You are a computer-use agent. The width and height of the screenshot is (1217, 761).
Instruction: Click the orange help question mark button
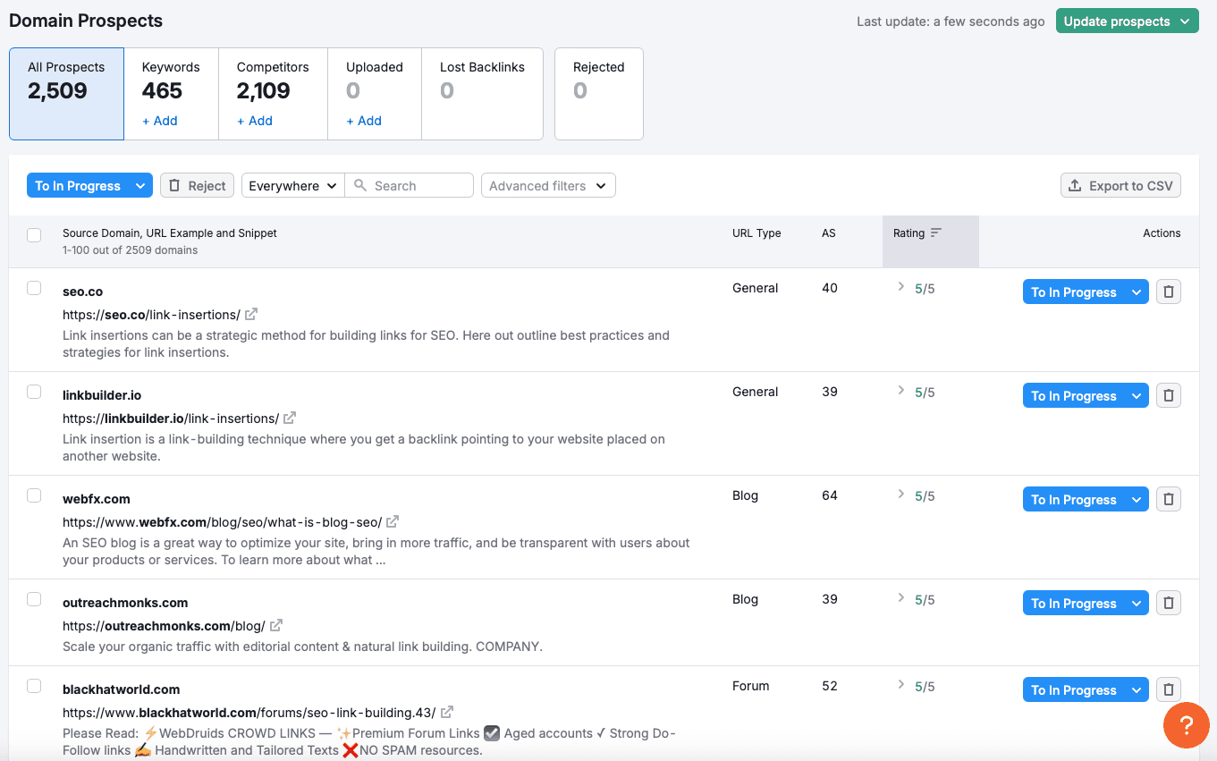(x=1186, y=724)
